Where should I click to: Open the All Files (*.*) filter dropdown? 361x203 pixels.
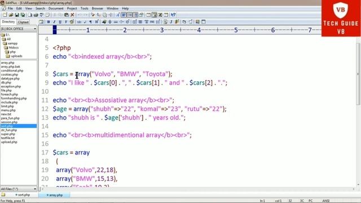[x=35, y=189]
